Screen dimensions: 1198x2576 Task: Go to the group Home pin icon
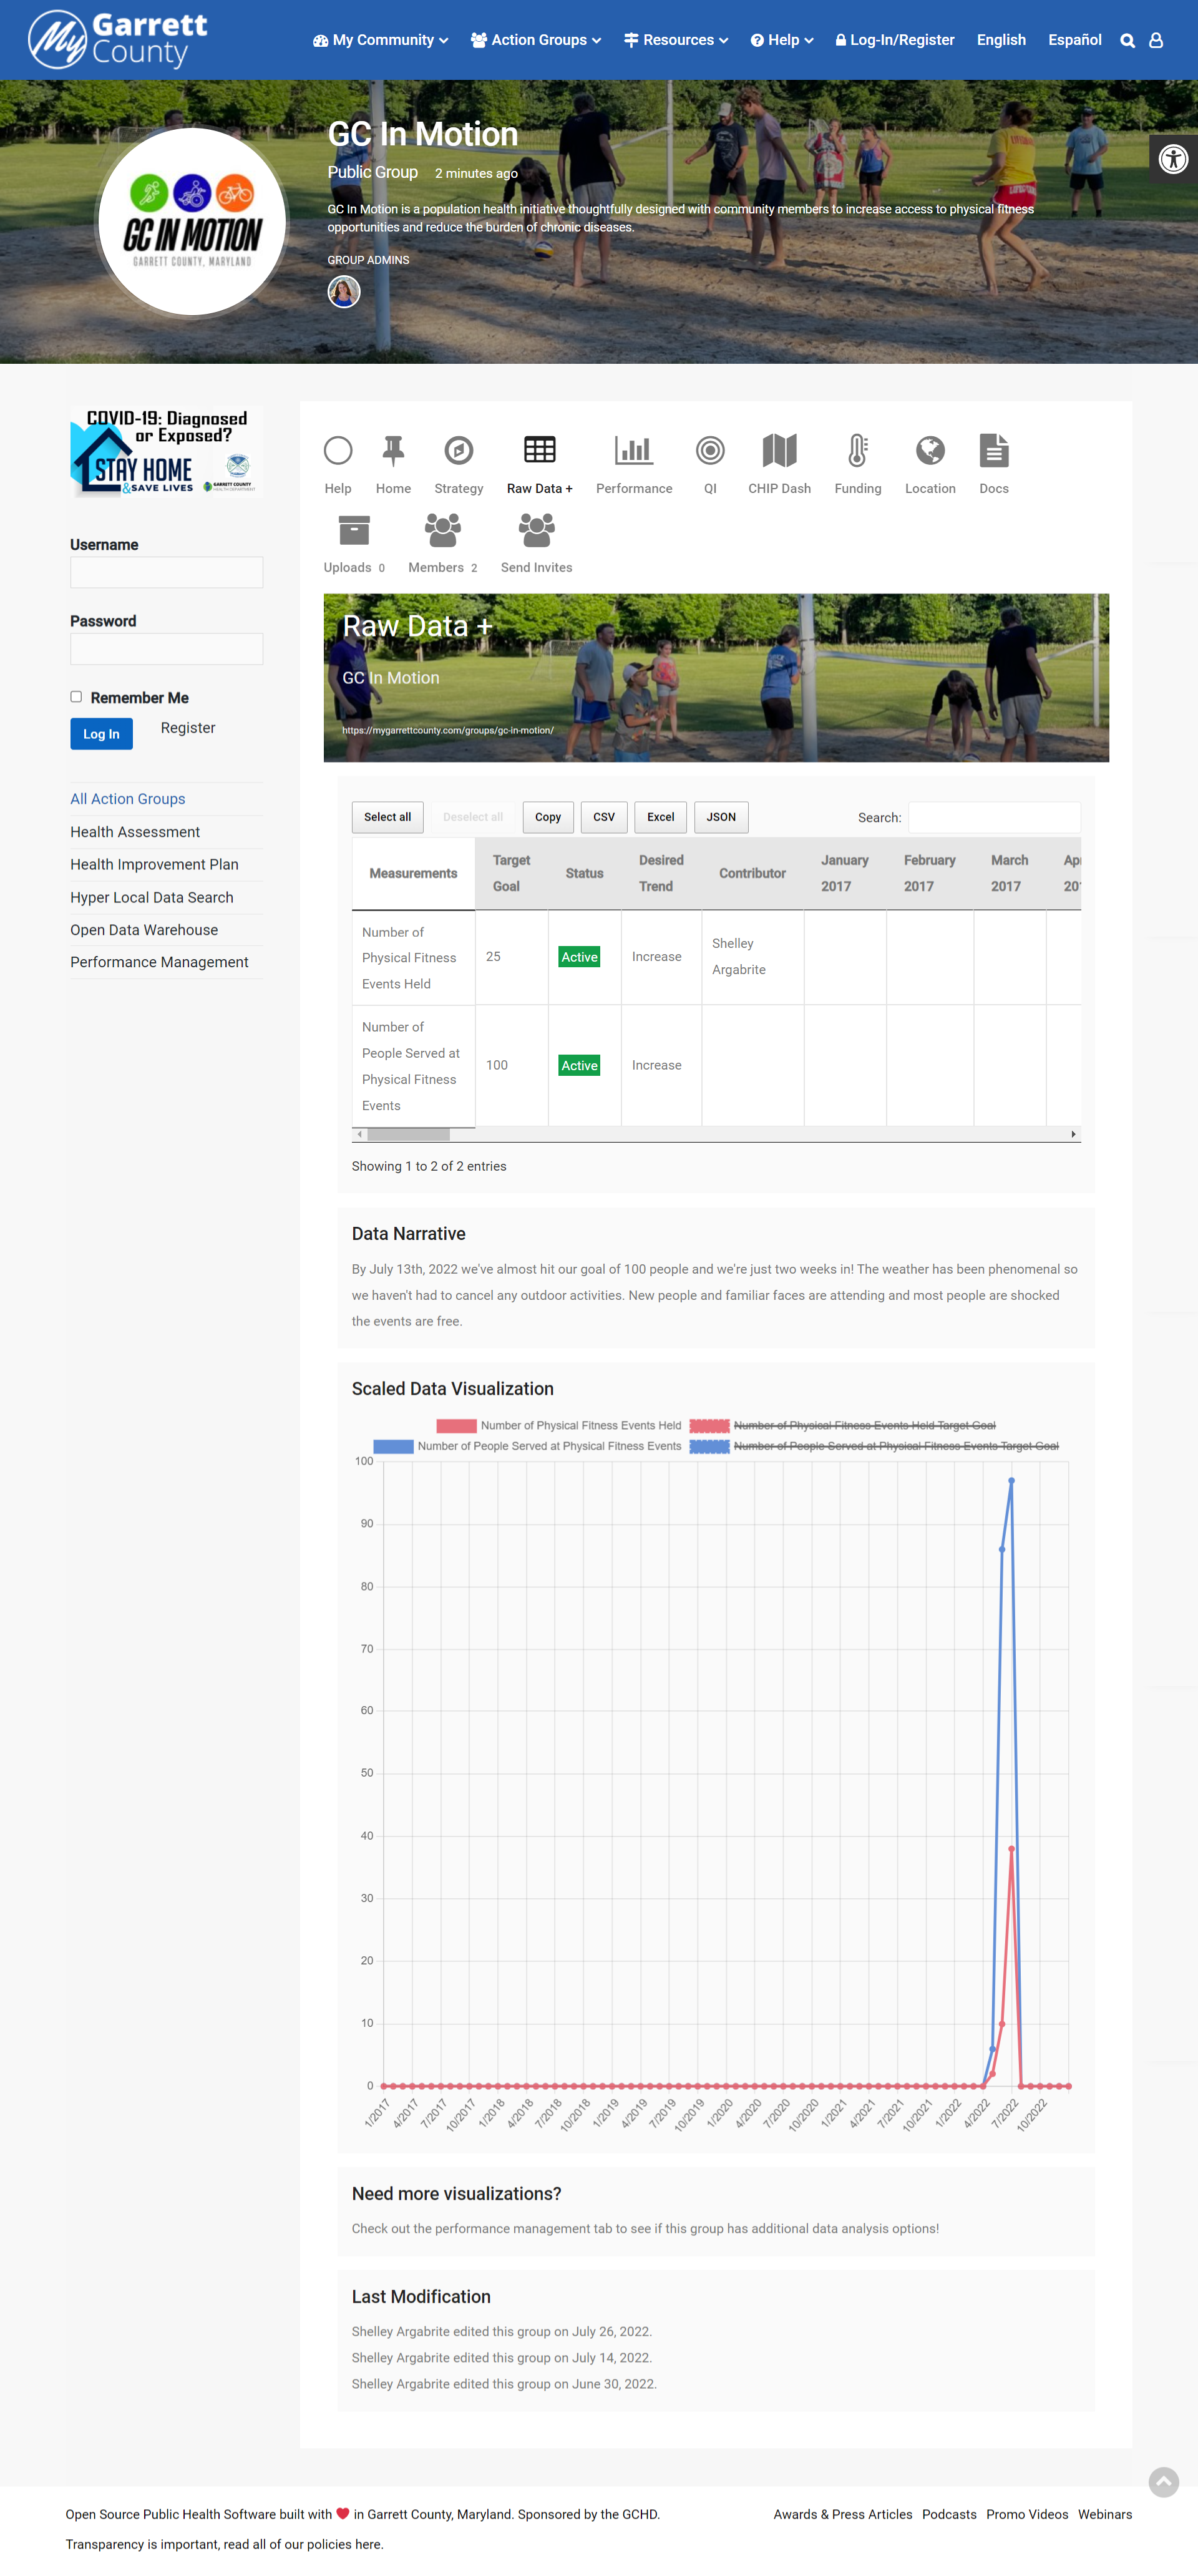tap(393, 451)
